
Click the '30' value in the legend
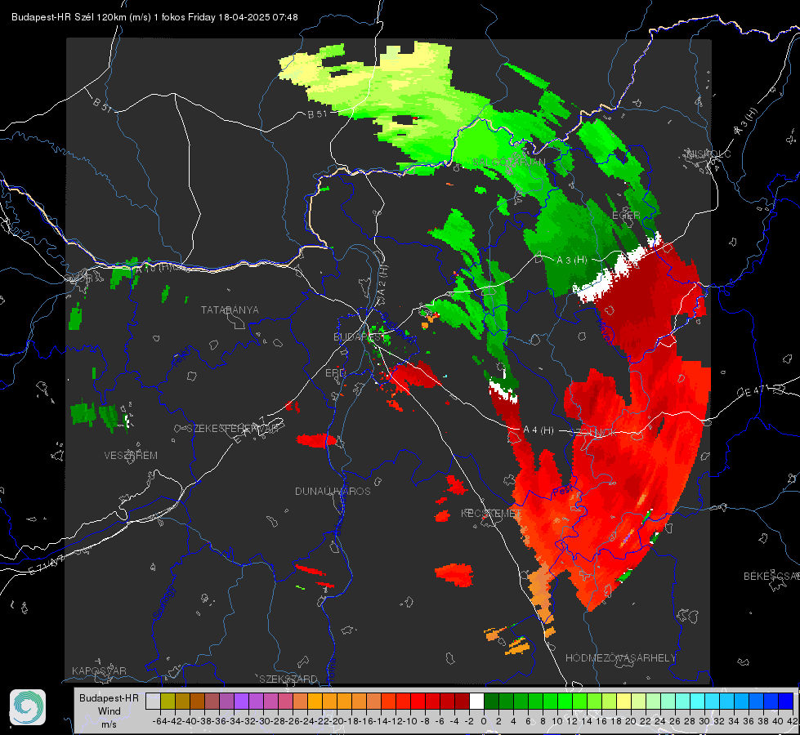click(x=704, y=721)
